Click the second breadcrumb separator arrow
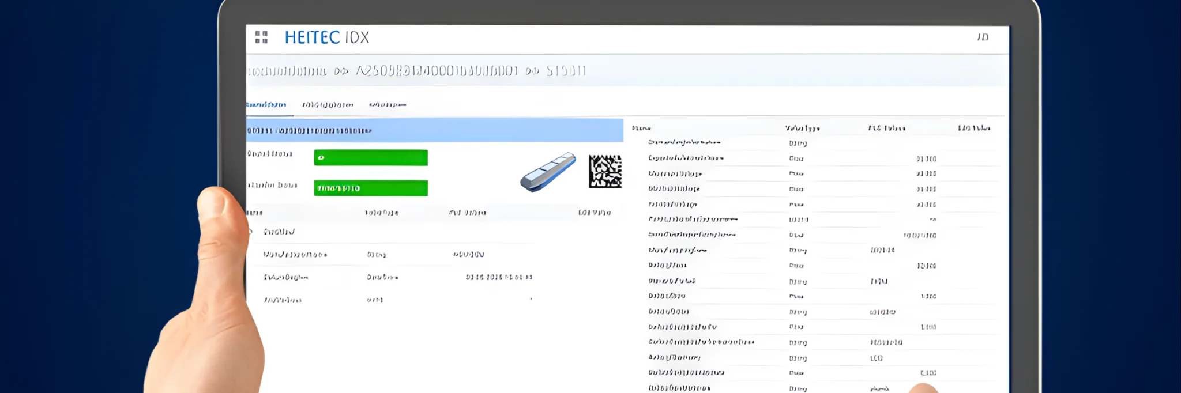Screen dimensions: 1181x393 point(532,71)
